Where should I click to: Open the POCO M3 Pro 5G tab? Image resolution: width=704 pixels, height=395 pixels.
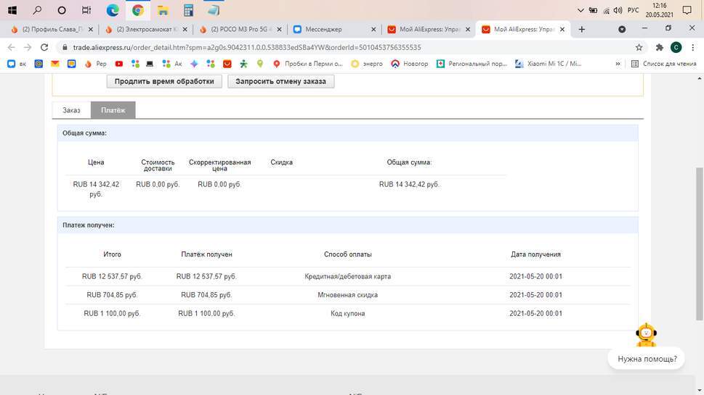[x=240, y=29]
